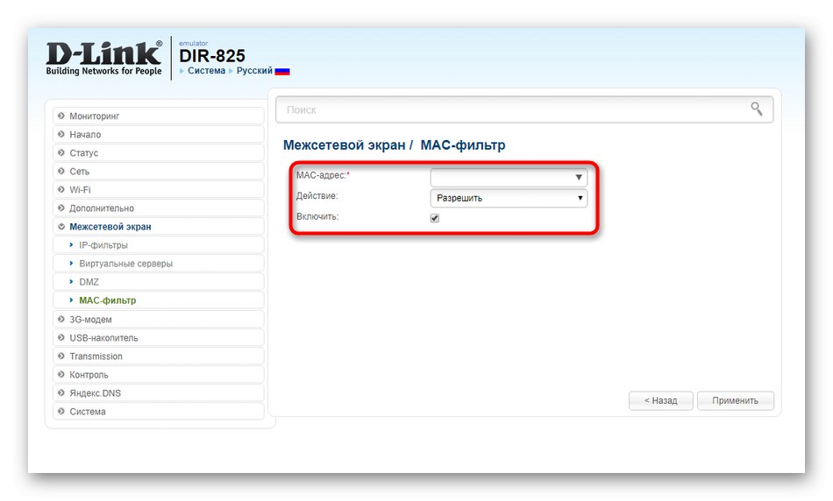Expand the Transmission section
The height and width of the screenshot is (501, 833).
[159, 356]
